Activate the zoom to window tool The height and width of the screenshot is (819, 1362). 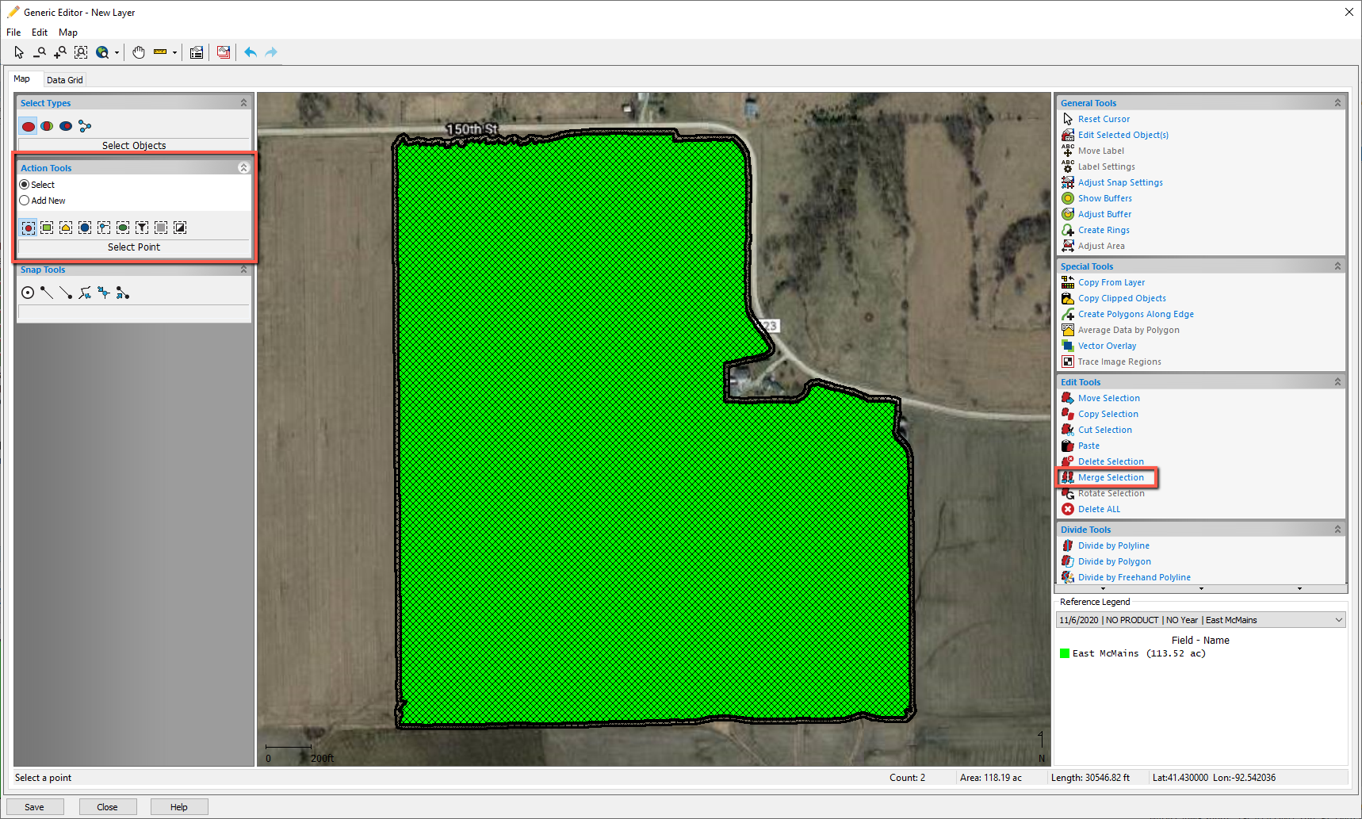point(81,52)
